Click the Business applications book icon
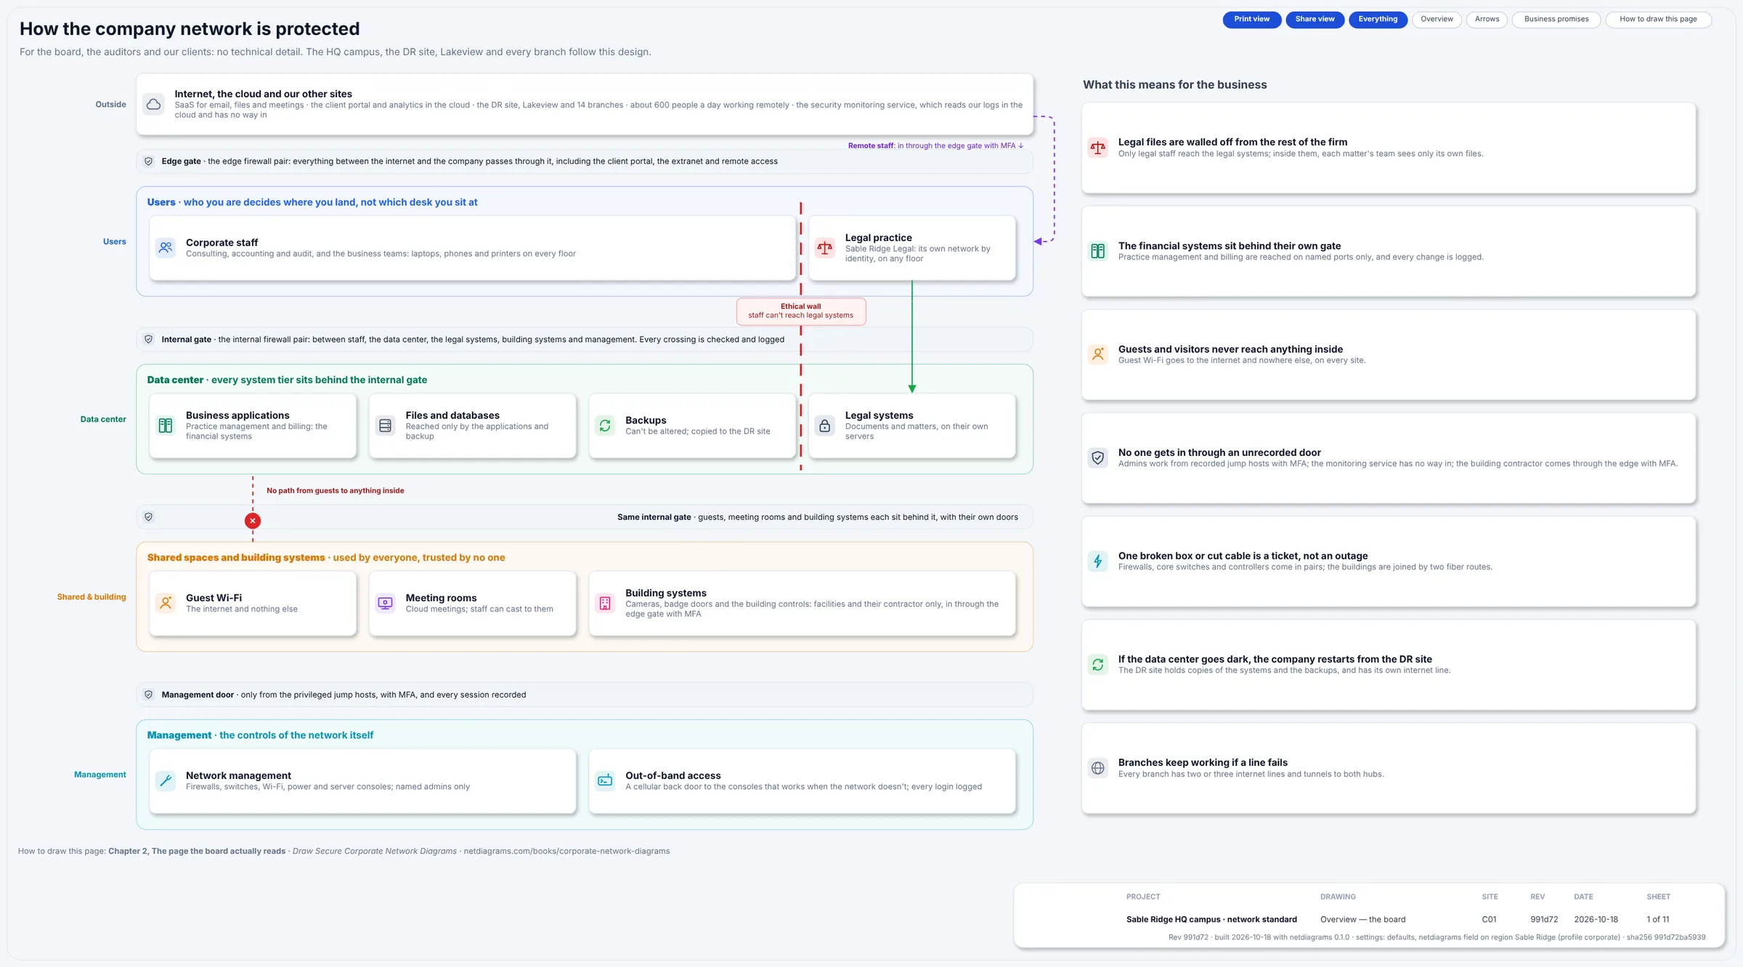 point(166,425)
